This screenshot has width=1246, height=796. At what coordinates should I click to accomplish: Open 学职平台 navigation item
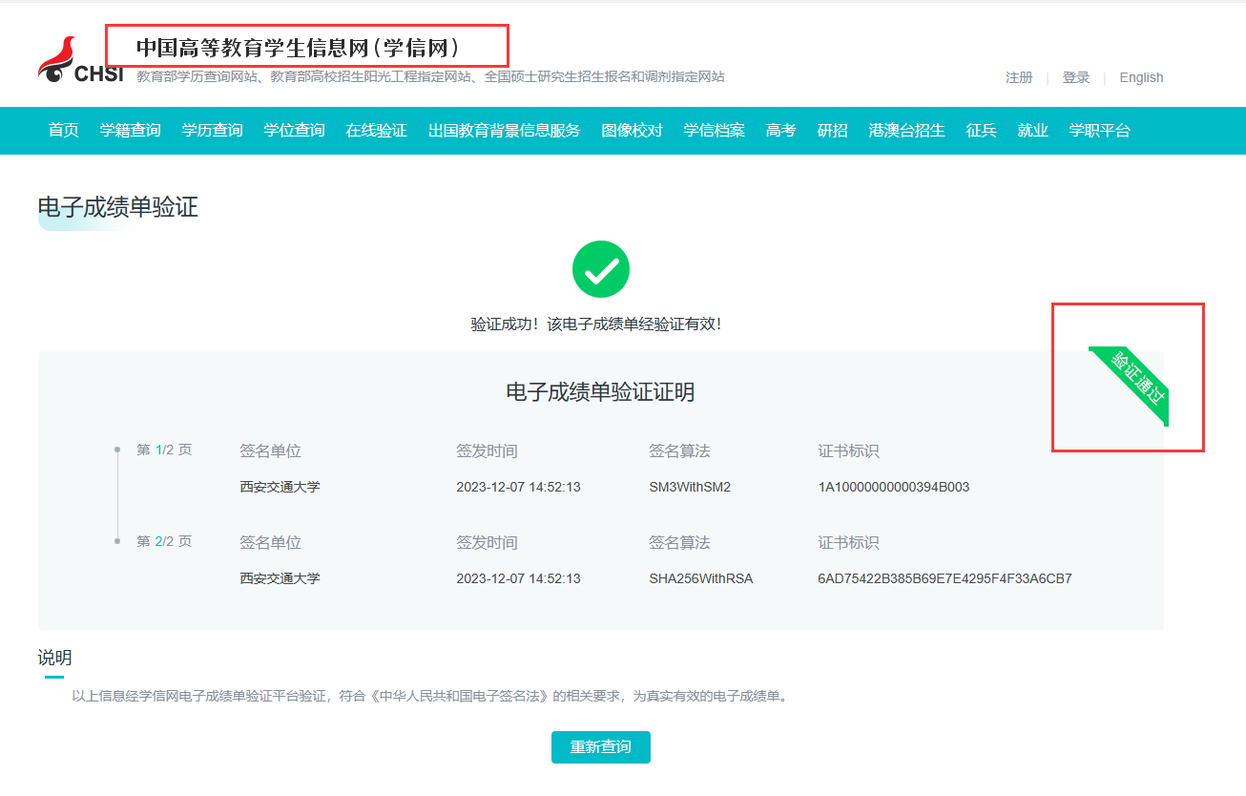click(x=1100, y=131)
